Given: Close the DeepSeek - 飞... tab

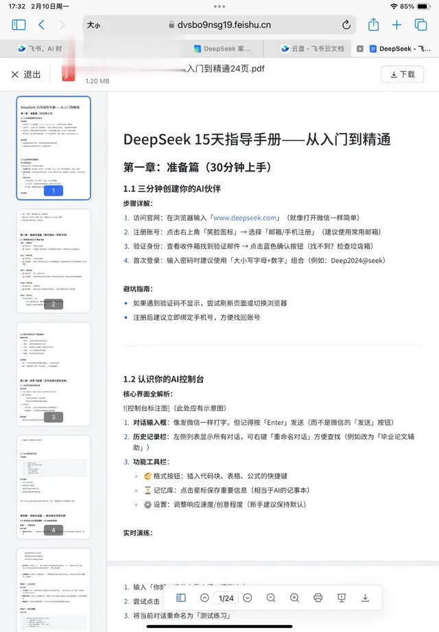Looking at the screenshot, I should [x=360, y=49].
